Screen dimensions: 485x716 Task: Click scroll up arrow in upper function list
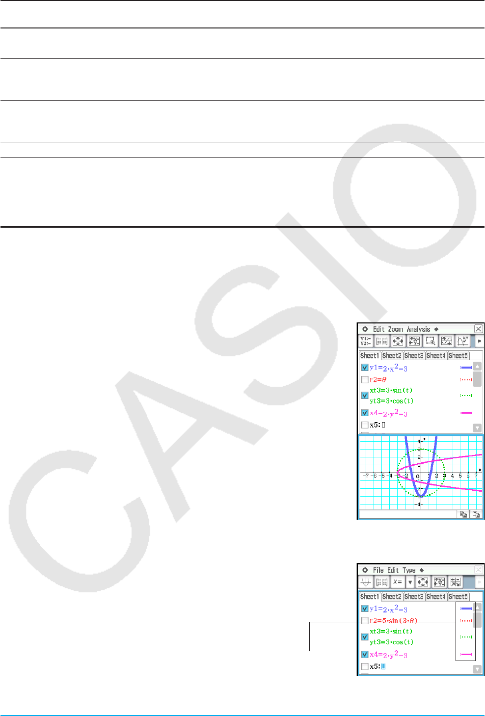coord(477,366)
